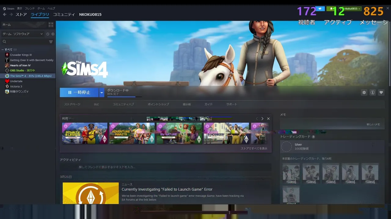
Task: Click the ホーム library button
Action: 24,25
